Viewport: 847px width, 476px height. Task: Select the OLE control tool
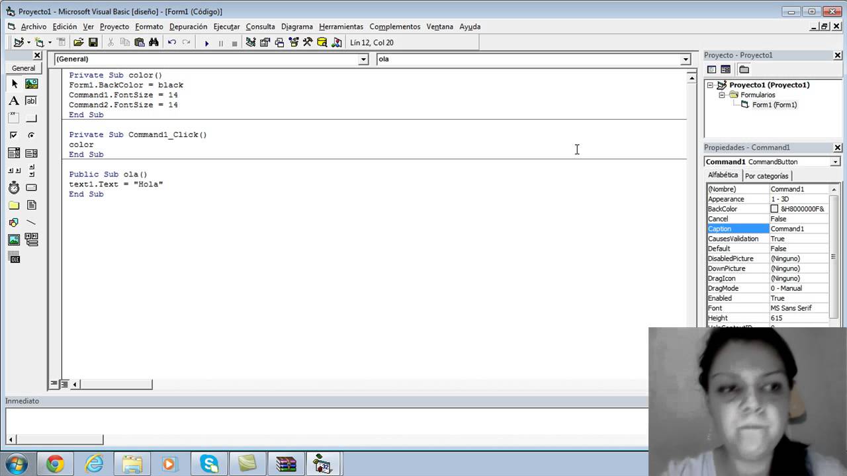(x=14, y=258)
